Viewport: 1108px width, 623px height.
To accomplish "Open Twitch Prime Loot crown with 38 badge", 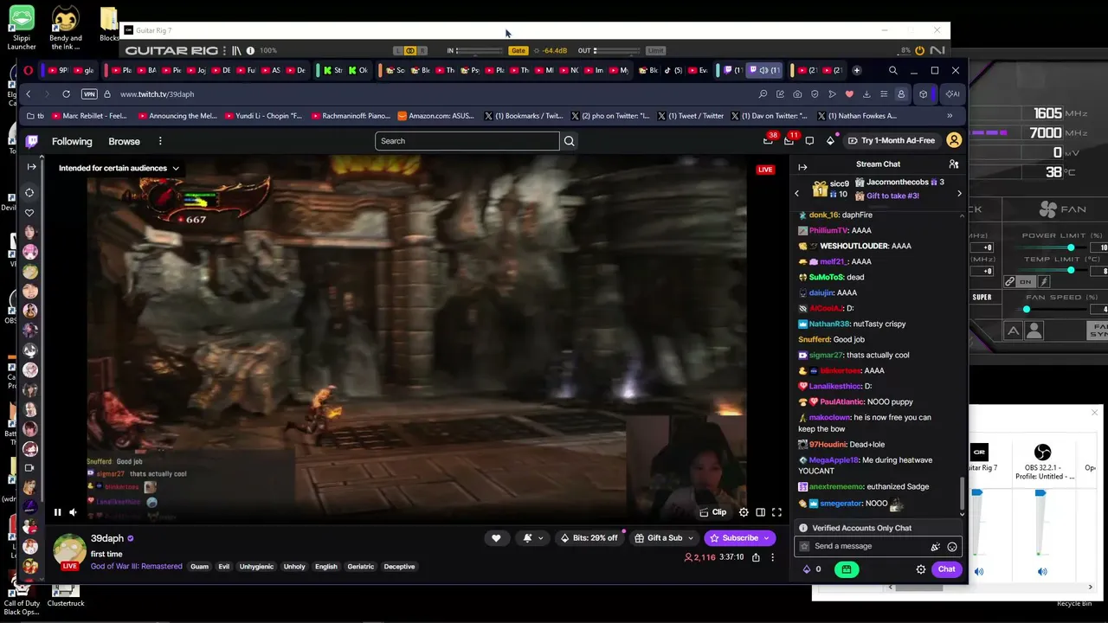I will pos(768,140).
